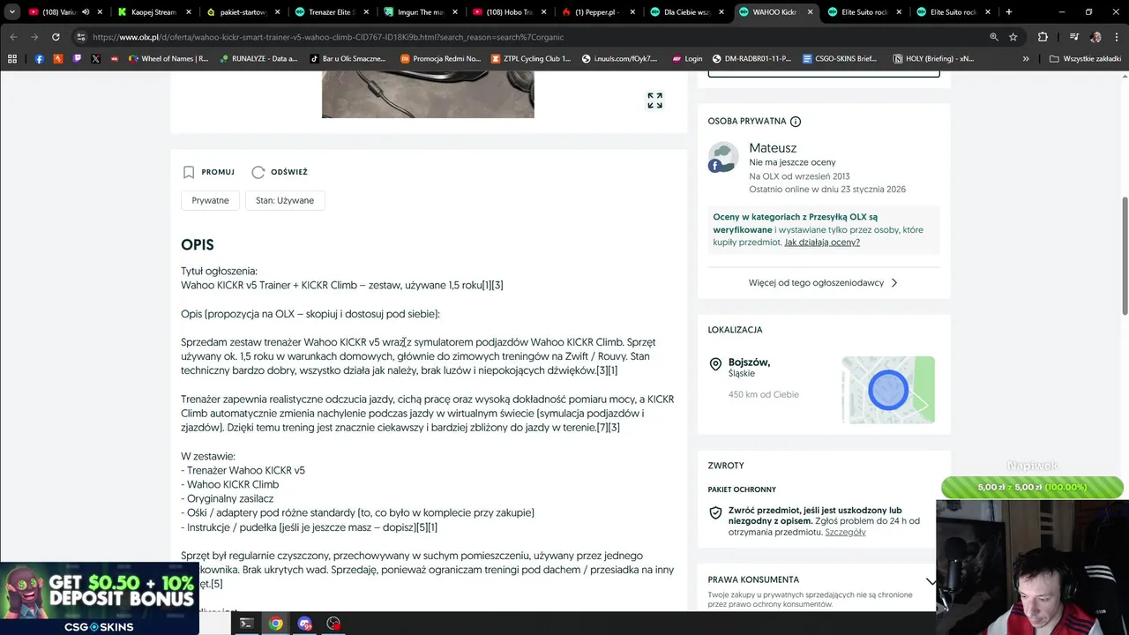The height and width of the screenshot is (635, 1129).
Task: Go back with the browser back arrow
Action: (x=12, y=37)
